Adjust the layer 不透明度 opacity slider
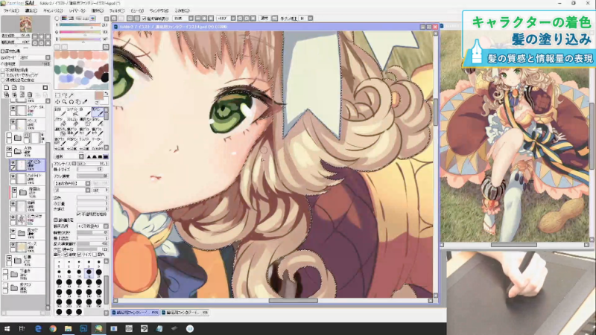The width and height of the screenshot is (596, 335). pos(35,64)
